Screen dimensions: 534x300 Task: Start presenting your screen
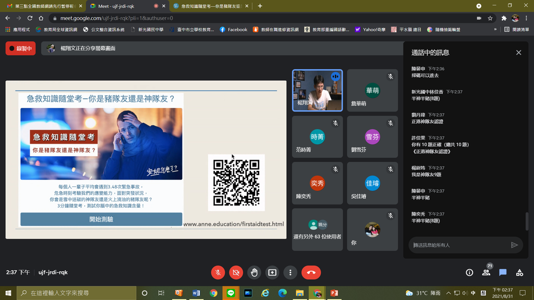[x=272, y=272]
